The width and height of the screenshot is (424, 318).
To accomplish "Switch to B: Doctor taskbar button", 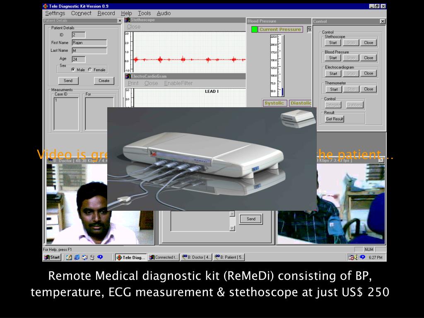I will point(197,258).
